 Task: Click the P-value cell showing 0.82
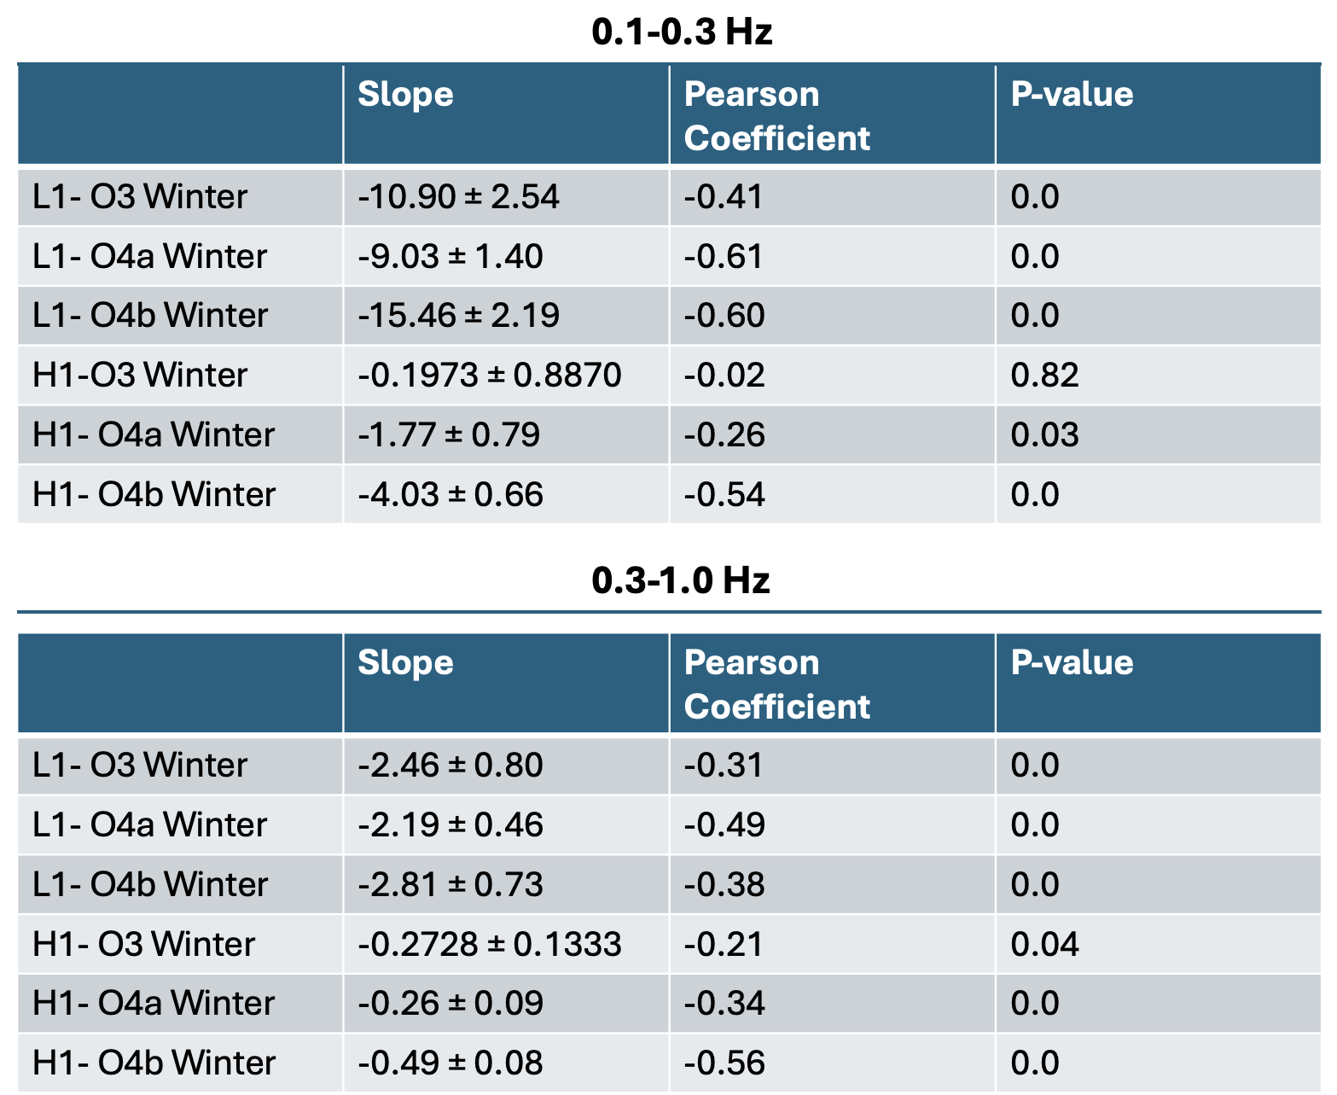(x=1044, y=376)
